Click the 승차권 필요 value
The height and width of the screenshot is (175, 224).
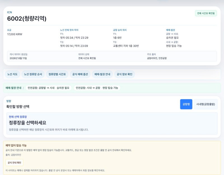coord(172,38)
